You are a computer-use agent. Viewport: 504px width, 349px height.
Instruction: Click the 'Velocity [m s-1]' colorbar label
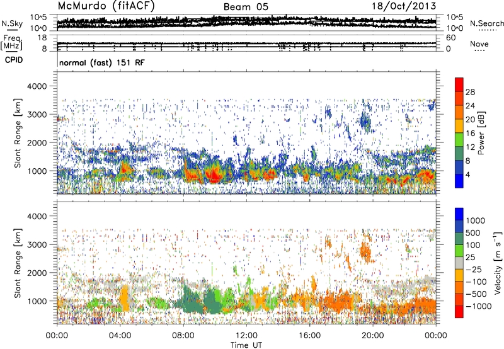498,263
